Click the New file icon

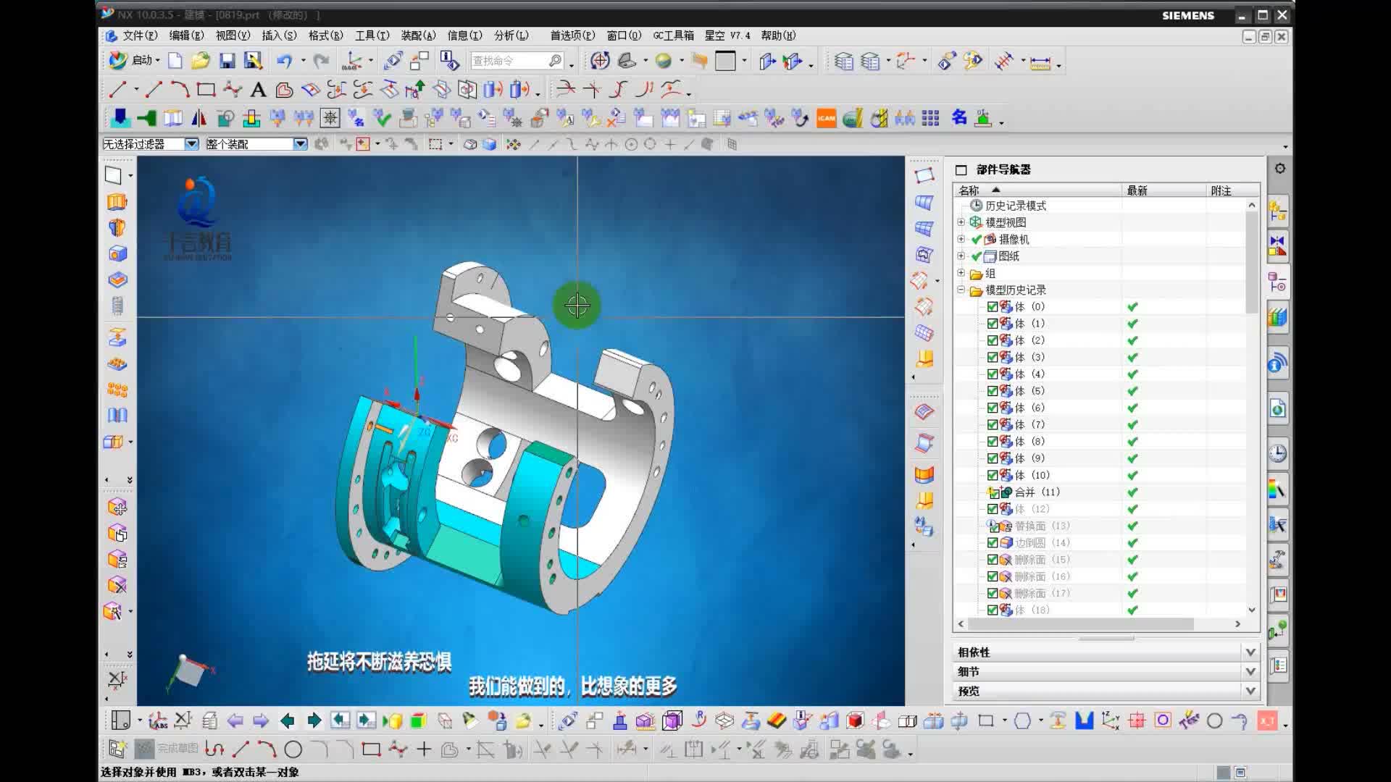tap(175, 61)
